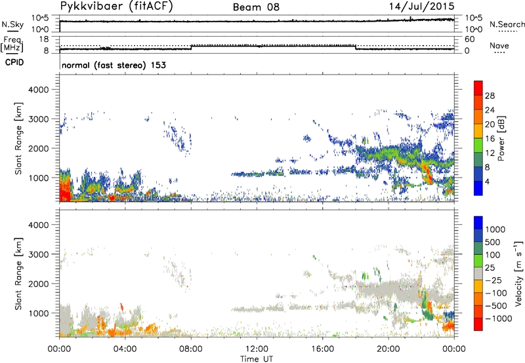The image size is (525, 363).
Task: Click the velocity color bar gray segment
Action: tap(478, 274)
